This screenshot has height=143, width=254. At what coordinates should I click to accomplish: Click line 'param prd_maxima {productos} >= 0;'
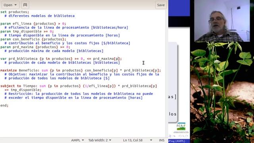35,47
